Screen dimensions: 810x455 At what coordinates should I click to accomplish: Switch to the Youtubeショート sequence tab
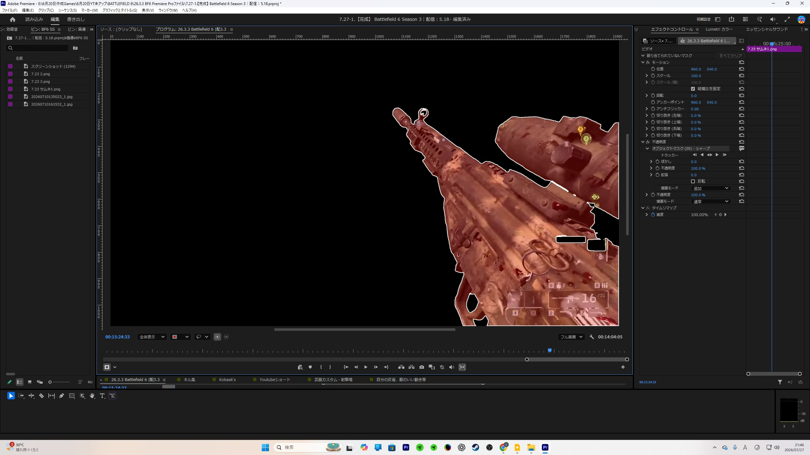[x=275, y=380]
